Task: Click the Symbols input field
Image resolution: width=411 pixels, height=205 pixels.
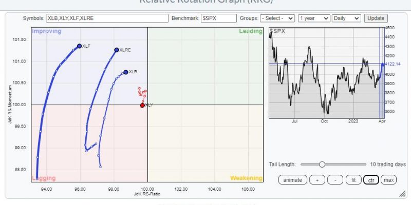Action: click(107, 18)
